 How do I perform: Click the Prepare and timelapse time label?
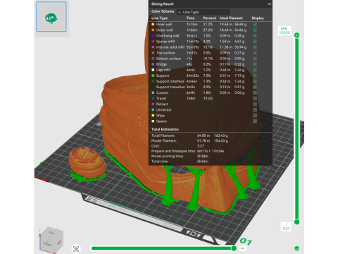pyautogui.click(x=173, y=151)
